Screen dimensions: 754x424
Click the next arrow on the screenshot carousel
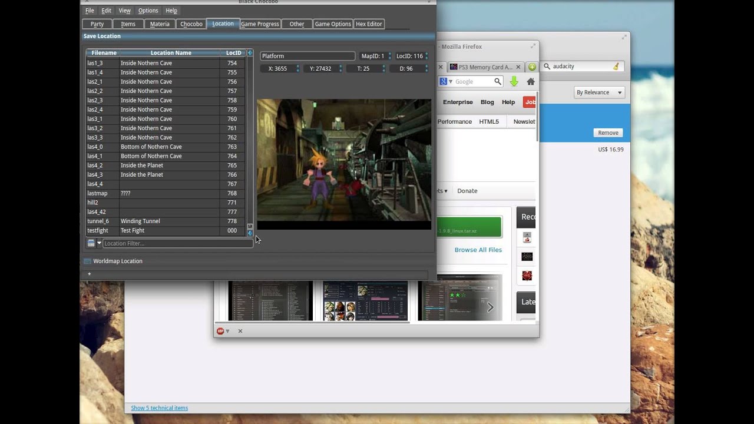[x=490, y=307]
